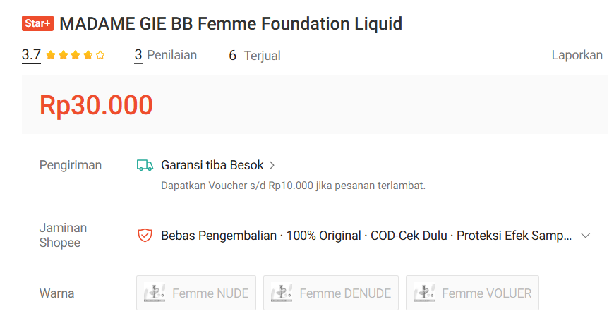Click the Femme NUDE thumbnail image
Screen dimensions: 614x328
tap(155, 293)
